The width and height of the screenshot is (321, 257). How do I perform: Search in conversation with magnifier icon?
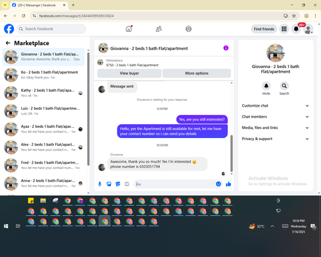point(284,86)
